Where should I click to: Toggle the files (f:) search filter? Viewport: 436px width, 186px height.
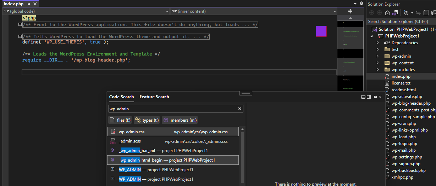[120, 120]
